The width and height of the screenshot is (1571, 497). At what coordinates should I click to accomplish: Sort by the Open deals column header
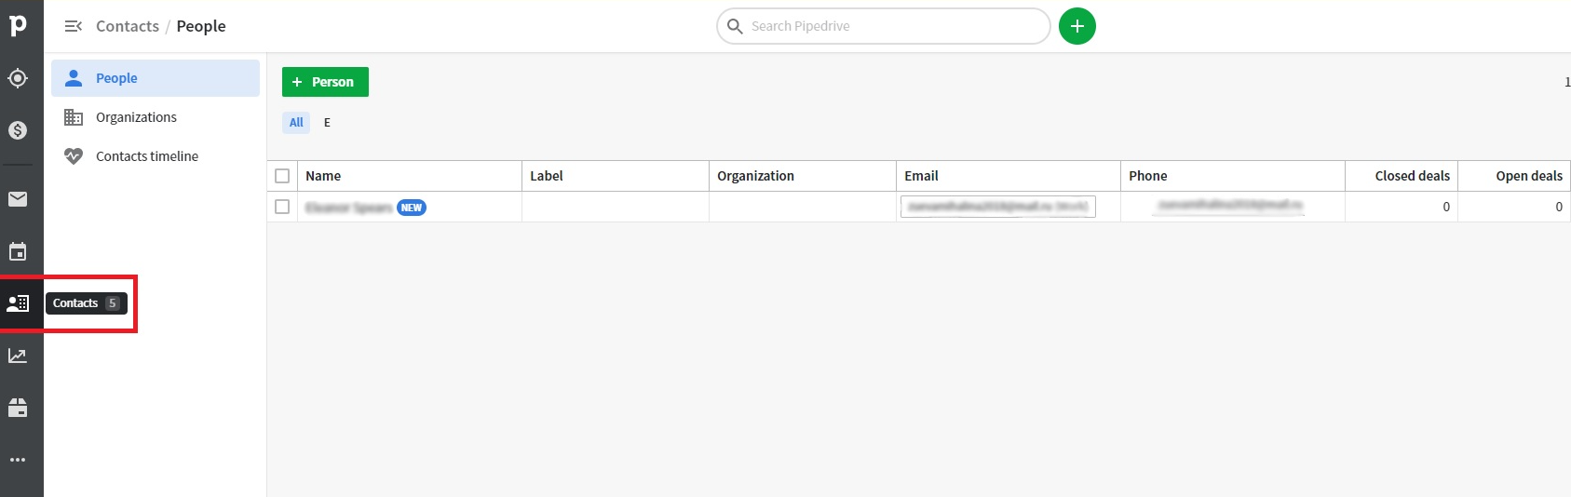[x=1514, y=176]
